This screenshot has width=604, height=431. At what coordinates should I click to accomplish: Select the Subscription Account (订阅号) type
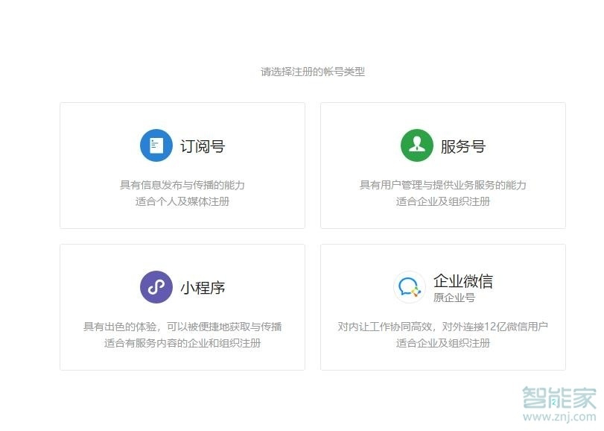coord(181,164)
